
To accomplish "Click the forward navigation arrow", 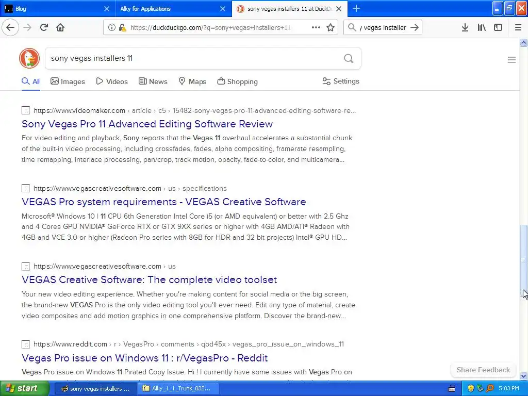I will pyautogui.click(x=27, y=27).
